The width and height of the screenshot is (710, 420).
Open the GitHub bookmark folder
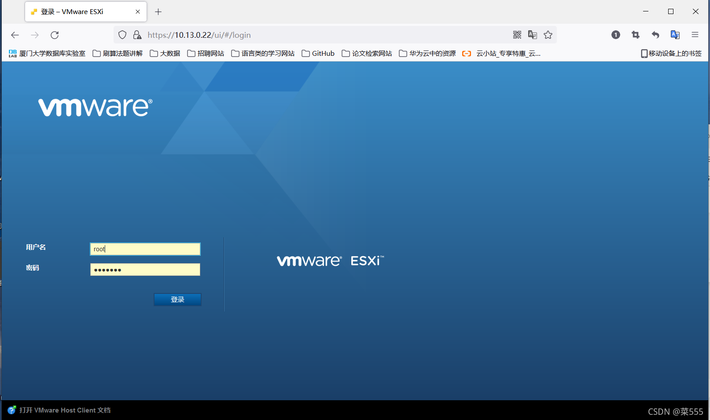(318, 54)
